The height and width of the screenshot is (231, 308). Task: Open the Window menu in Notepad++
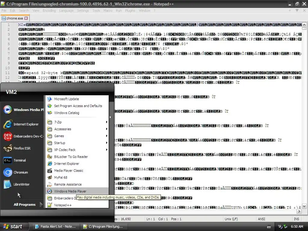tap(144, 11)
